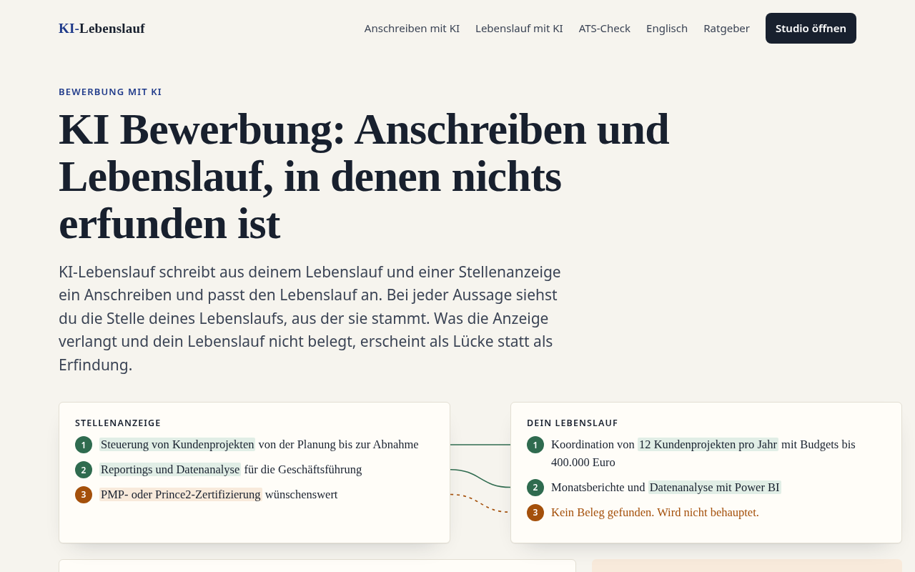The image size is (915, 572).
Task: Click badge 2 beside Reportings und Datenanalyse
Action: coord(84,470)
